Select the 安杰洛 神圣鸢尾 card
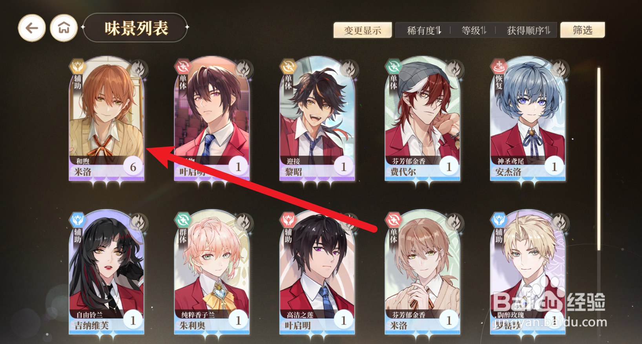The image size is (642, 344). tap(528, 119)
